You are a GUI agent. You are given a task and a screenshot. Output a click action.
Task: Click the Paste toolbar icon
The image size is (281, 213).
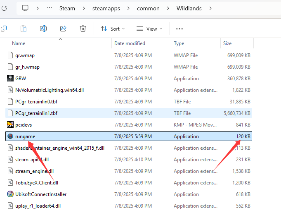click(24, 29)
